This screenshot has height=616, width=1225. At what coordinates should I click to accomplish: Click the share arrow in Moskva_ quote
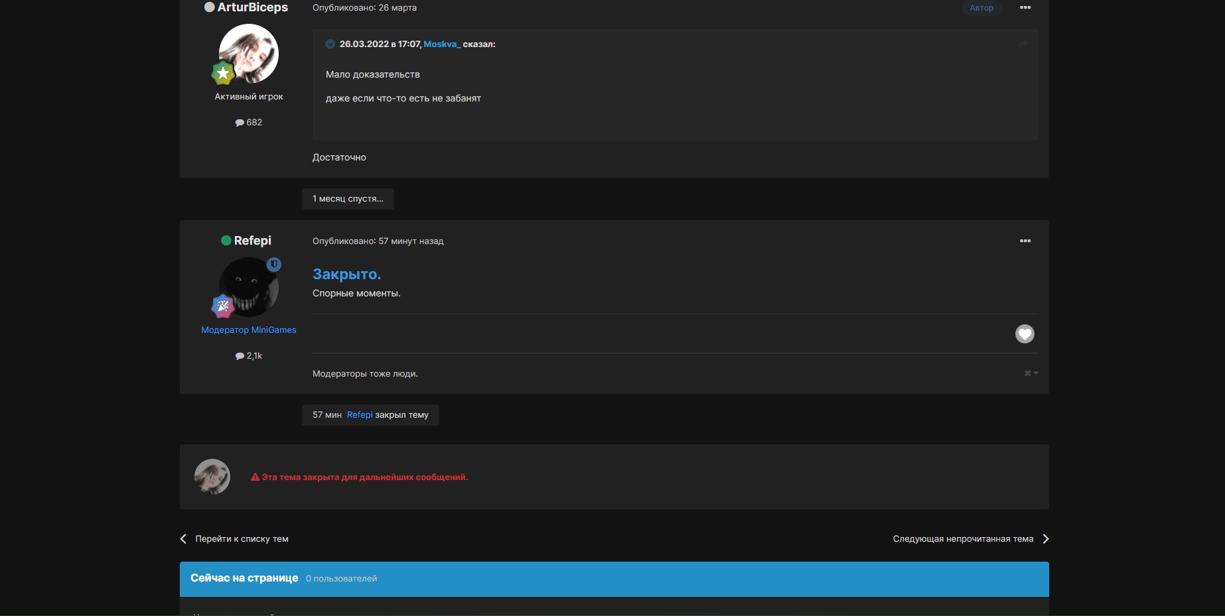click(1023, 44)
